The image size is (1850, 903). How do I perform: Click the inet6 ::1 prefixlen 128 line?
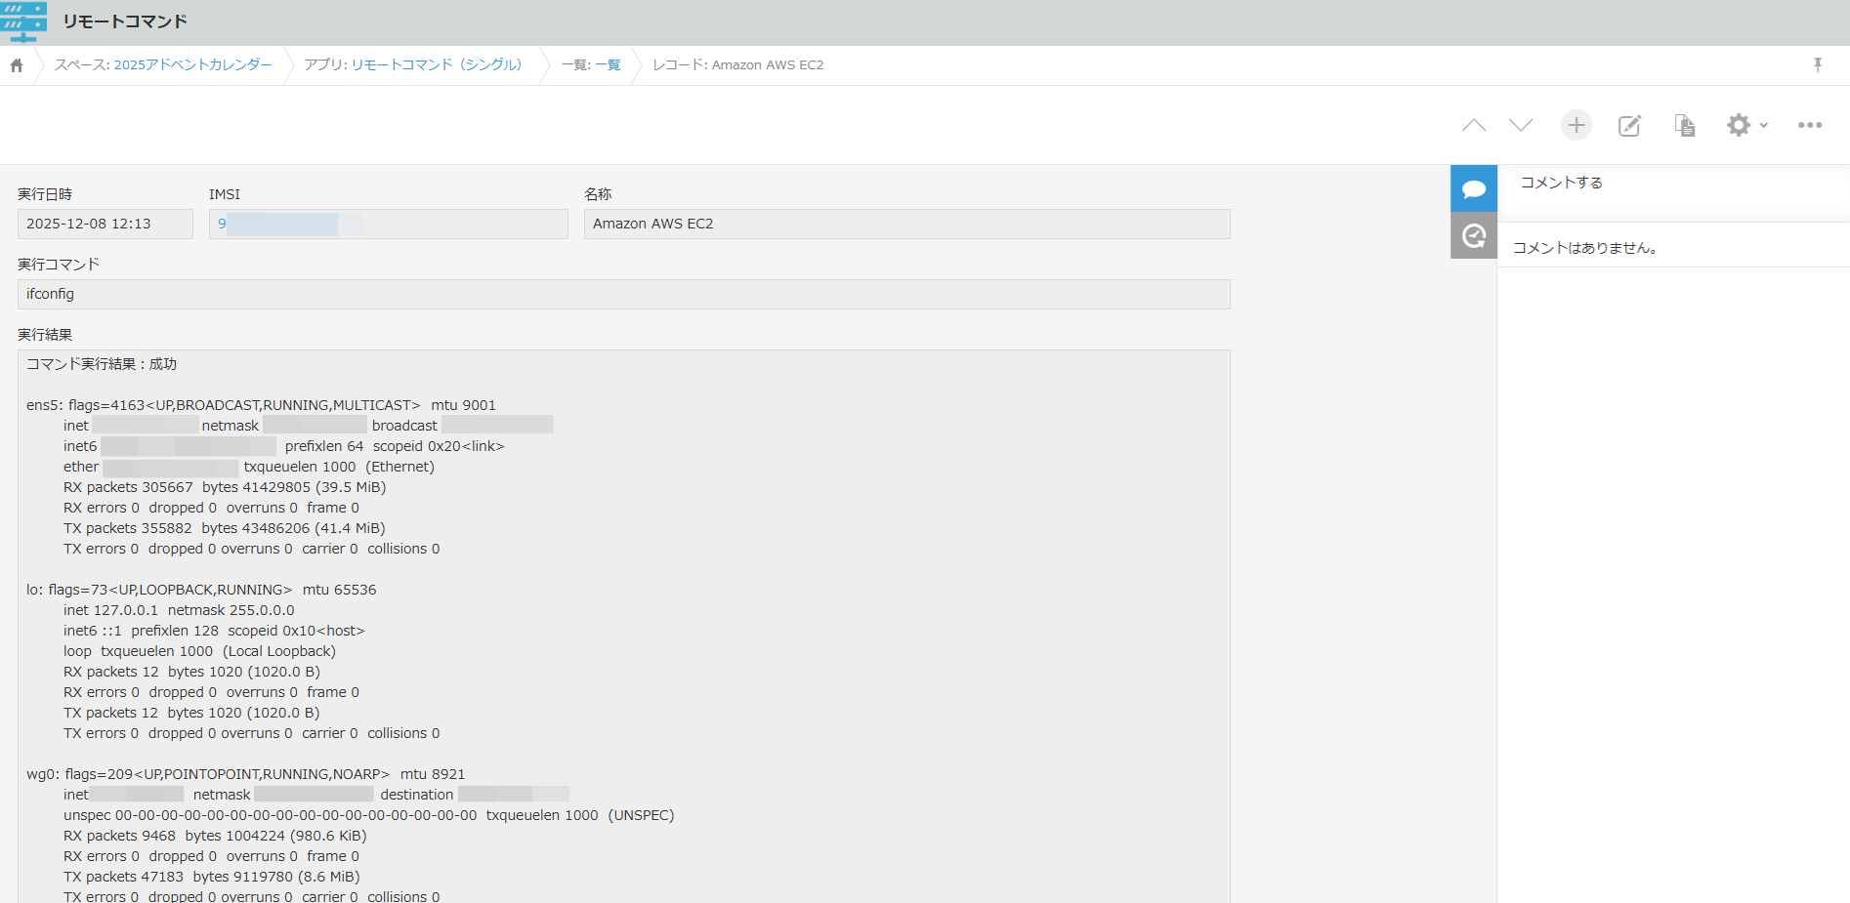214,631
